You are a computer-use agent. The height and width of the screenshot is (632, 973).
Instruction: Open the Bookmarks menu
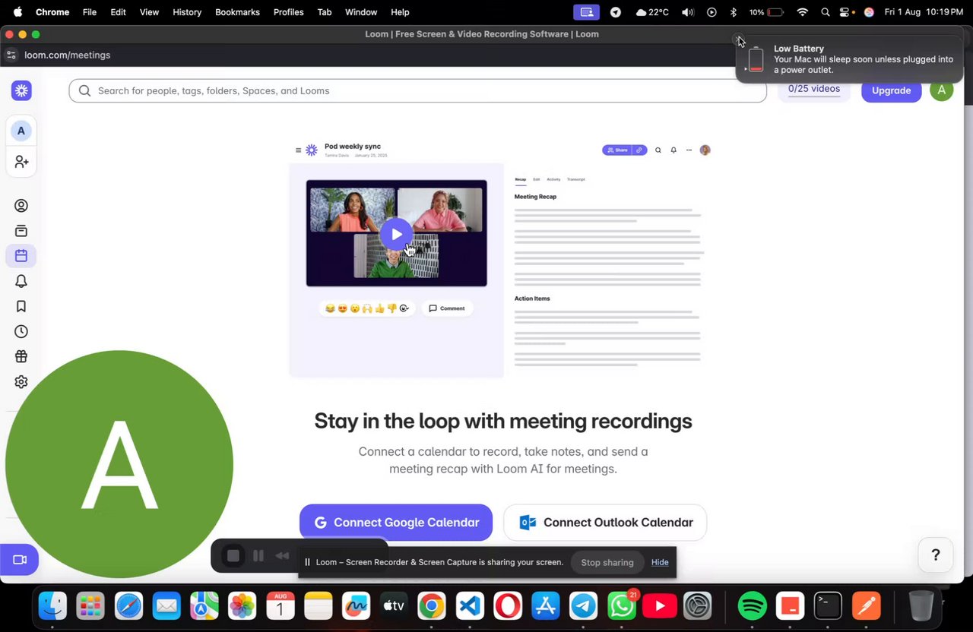coord(237,12)
